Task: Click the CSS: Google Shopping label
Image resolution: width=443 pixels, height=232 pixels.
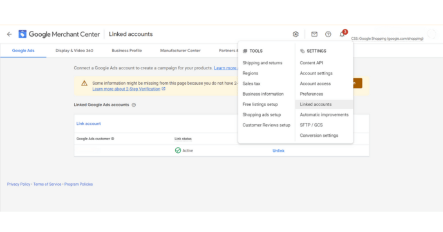Action: click(388, 39)
